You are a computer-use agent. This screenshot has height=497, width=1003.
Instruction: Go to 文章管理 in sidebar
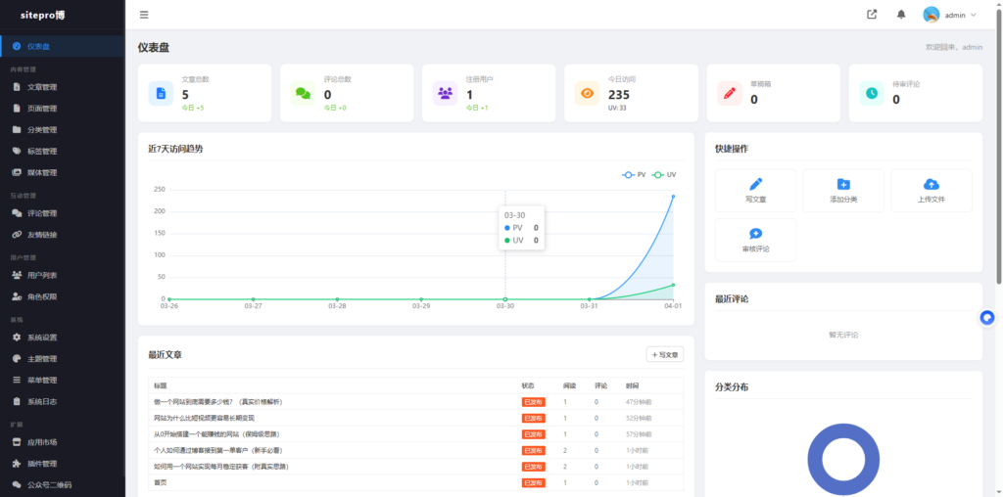[62, 87]
